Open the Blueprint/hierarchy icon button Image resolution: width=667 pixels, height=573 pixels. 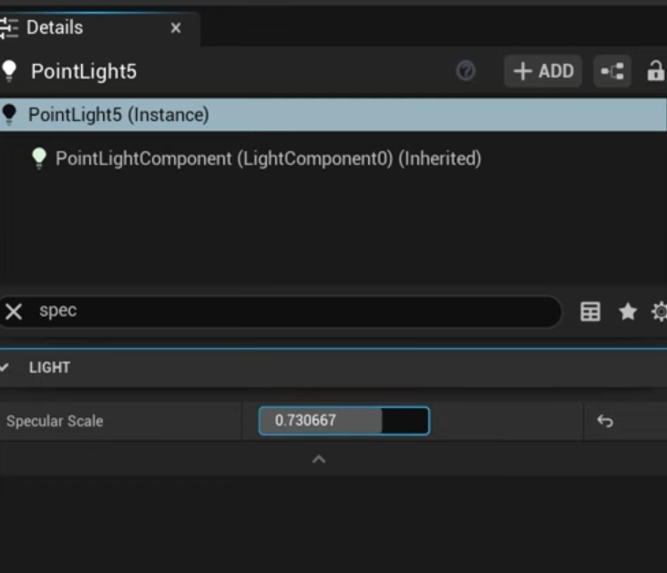coord(611,71)
